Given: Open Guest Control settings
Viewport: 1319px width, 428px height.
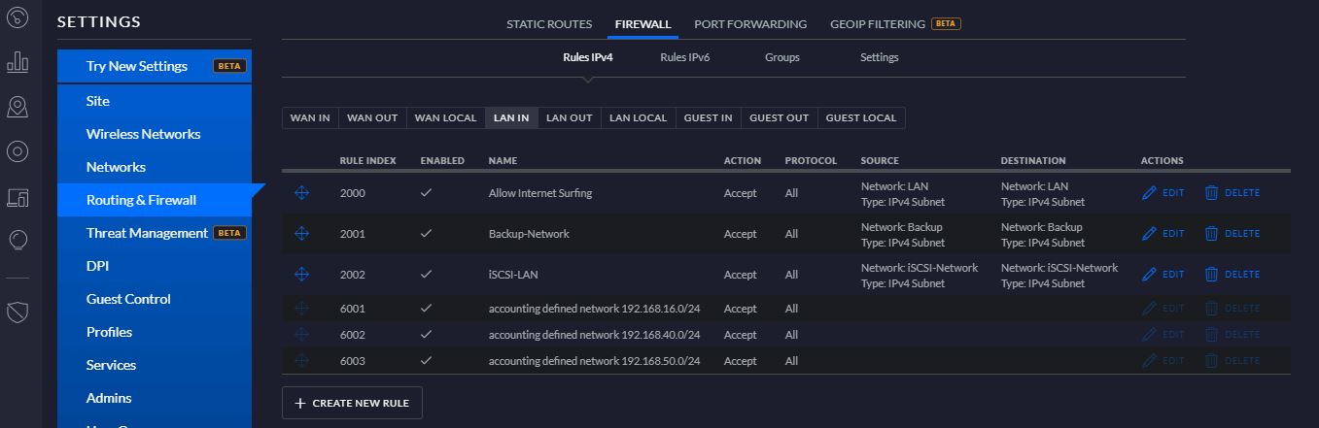Looking at the screenshot, I should (x=155, y=299).
